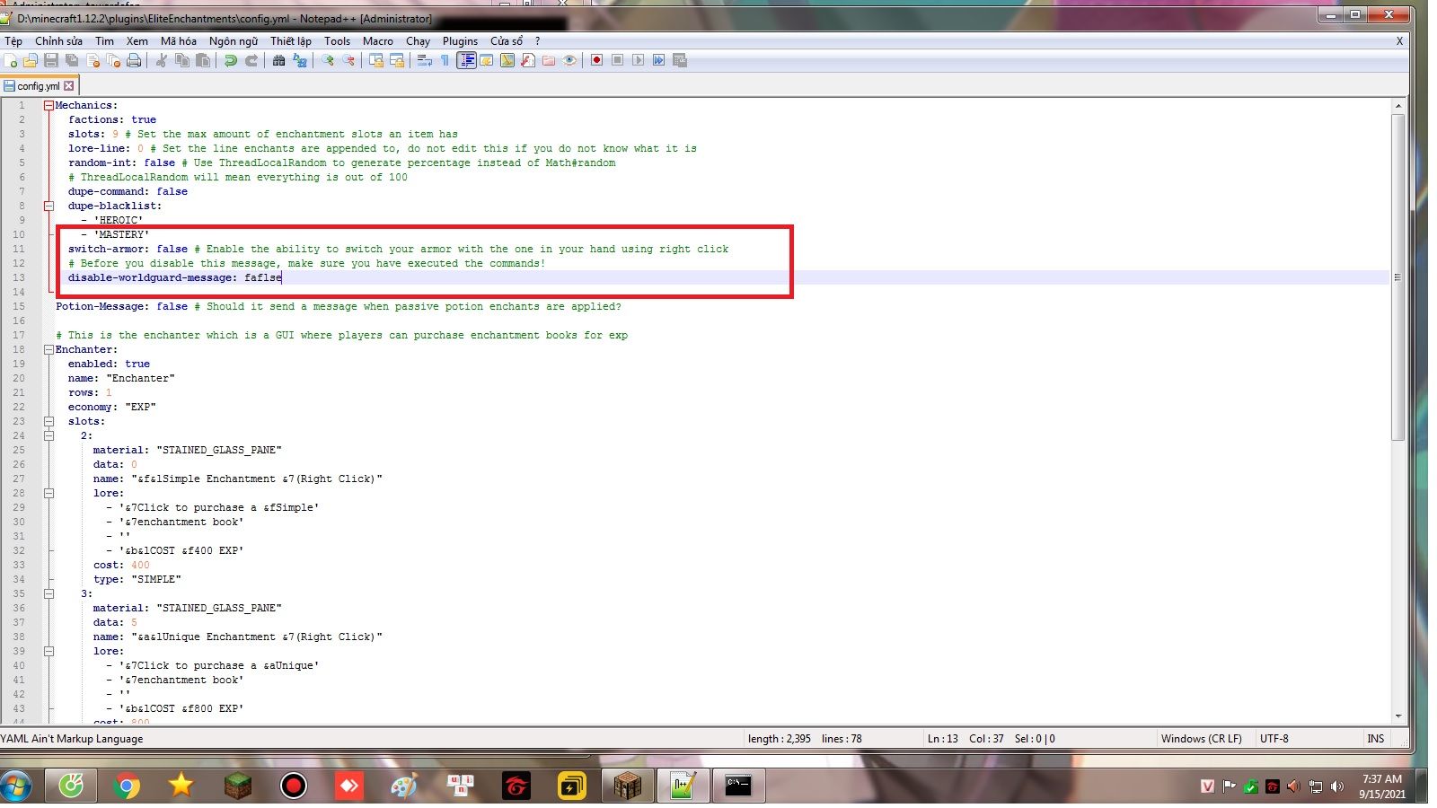Open Google Chrome from the taskbar
The height and width of the screenshot is (808, 1437).
(128, 786)
